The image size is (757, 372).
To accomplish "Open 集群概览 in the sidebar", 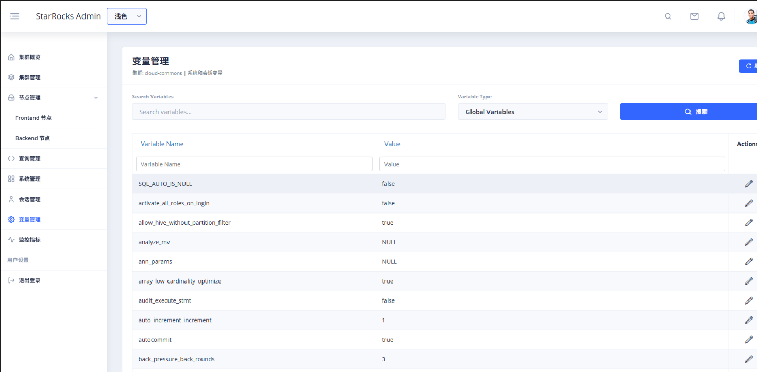I will (29, 57).
